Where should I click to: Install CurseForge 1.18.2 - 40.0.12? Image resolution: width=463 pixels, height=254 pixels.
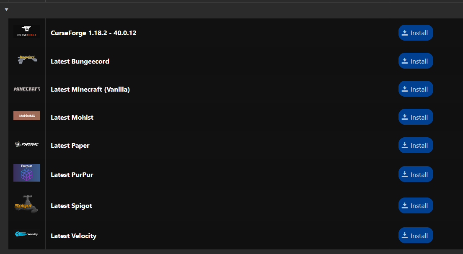416,33
